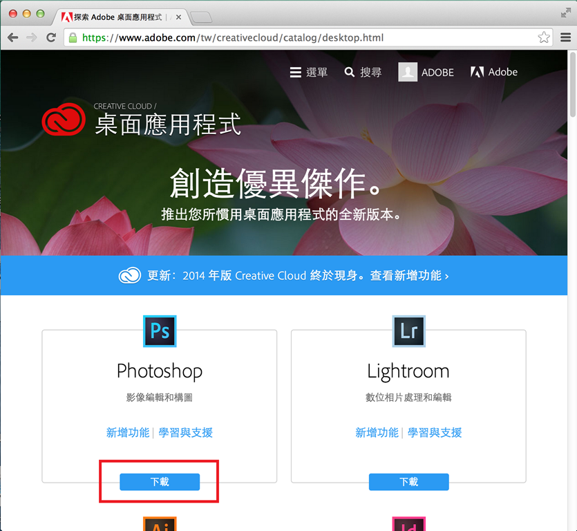Click the Lightroom 下載 download button
The height and width of the screenshot is (531, 577).
click(x=409, y=482)
